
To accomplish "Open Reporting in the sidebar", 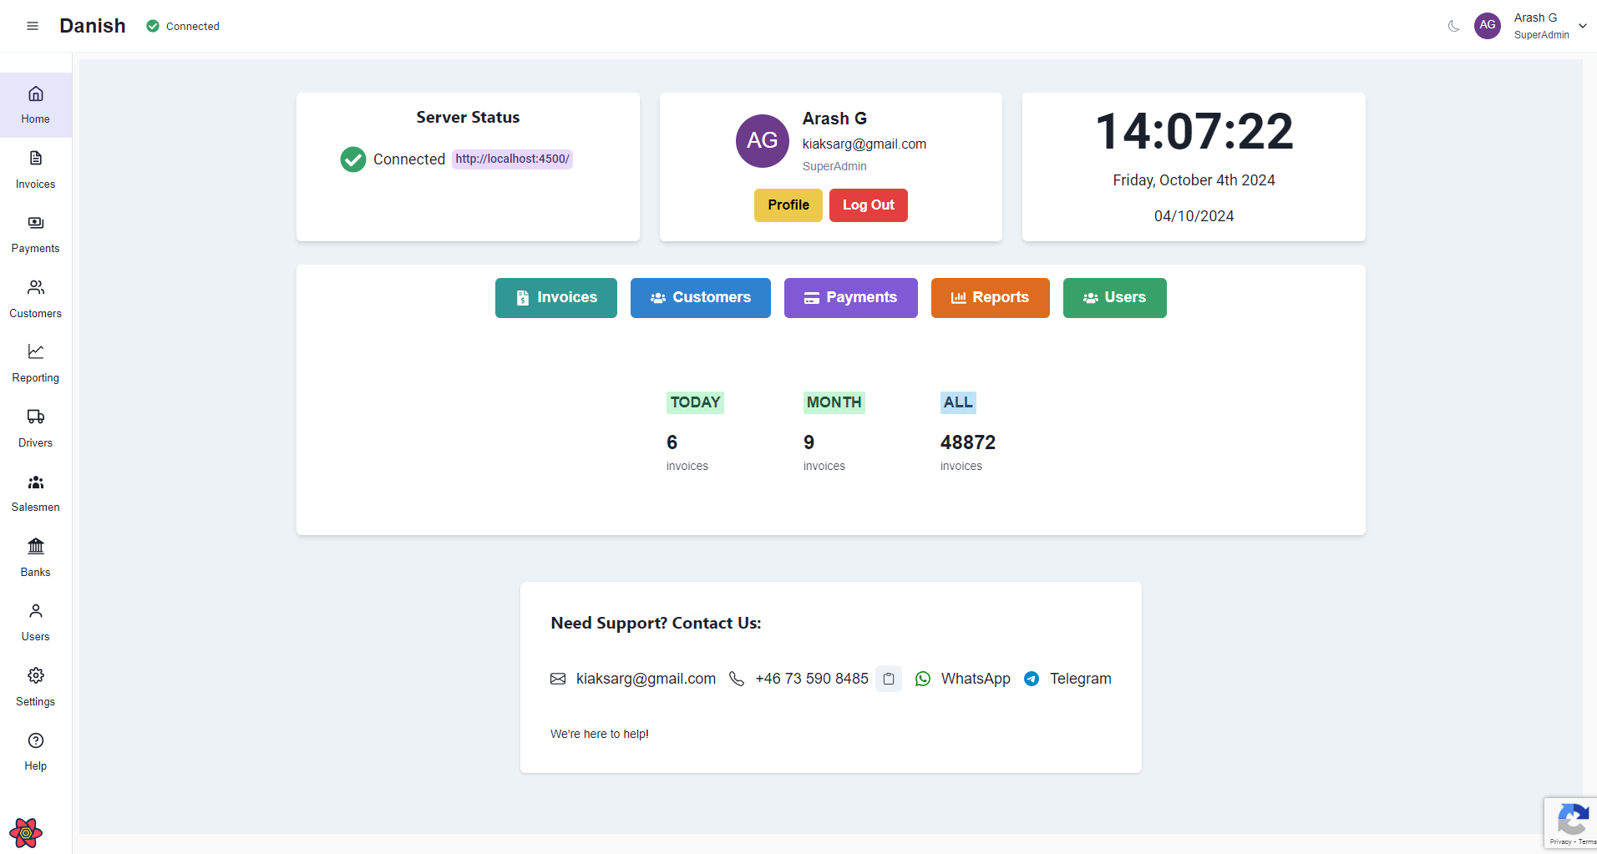I will click(36, 364).
